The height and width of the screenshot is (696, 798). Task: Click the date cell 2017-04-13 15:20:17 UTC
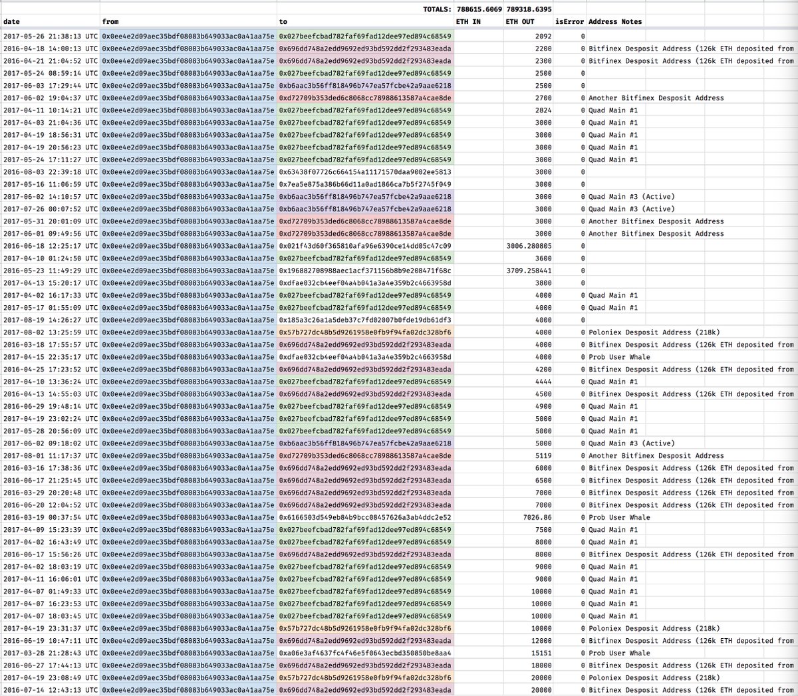(x=50, y=283)
